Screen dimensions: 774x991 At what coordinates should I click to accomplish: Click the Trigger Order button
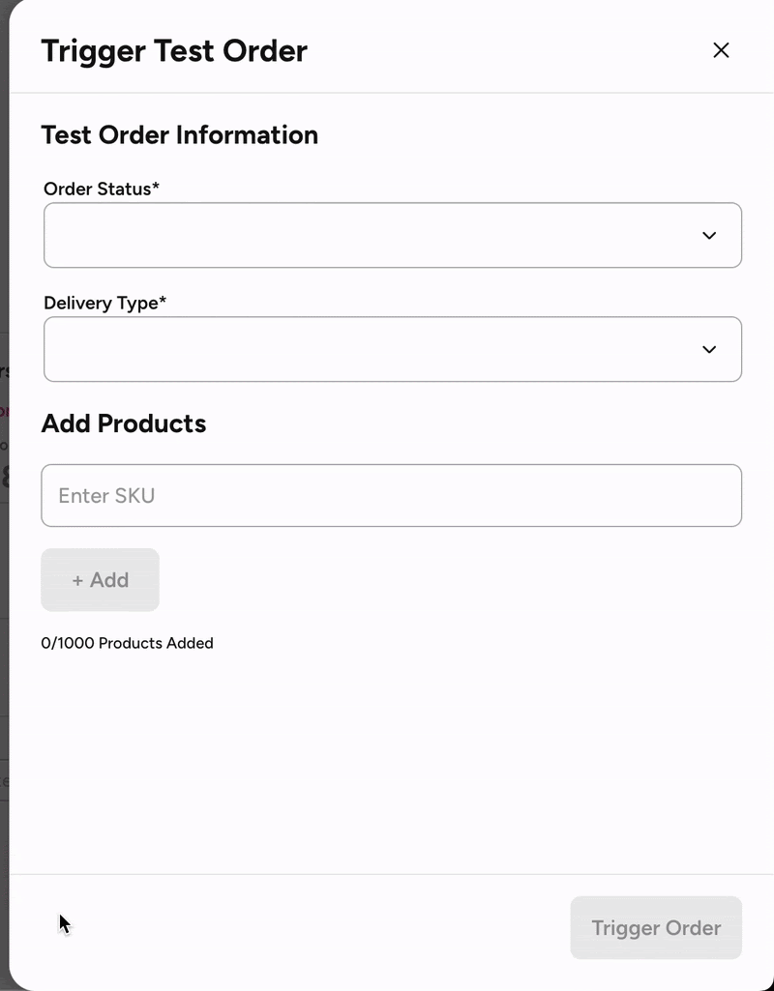point(656,928)
